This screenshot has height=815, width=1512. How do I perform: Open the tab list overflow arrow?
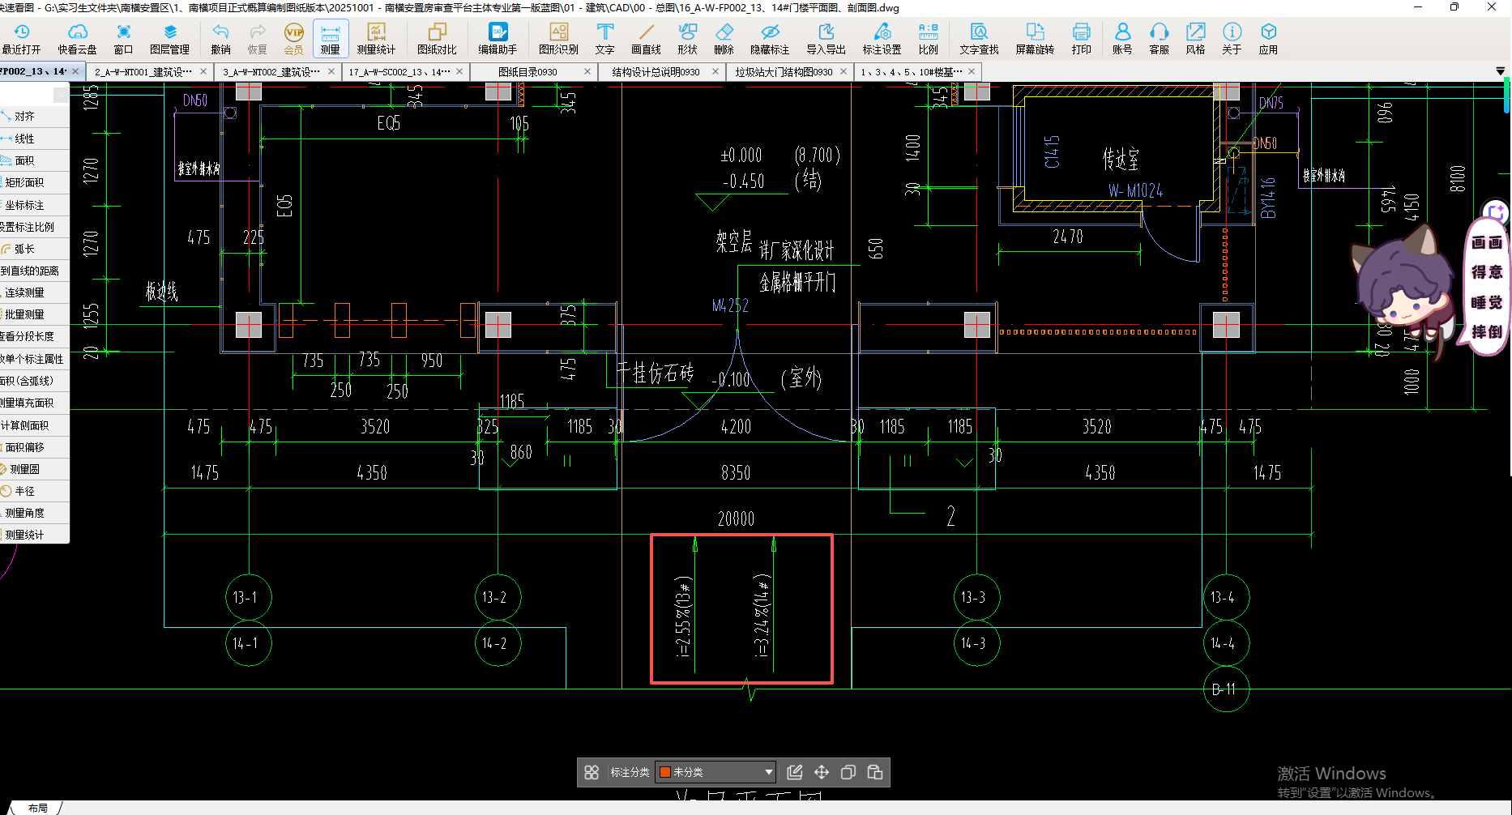point(1500,72)
